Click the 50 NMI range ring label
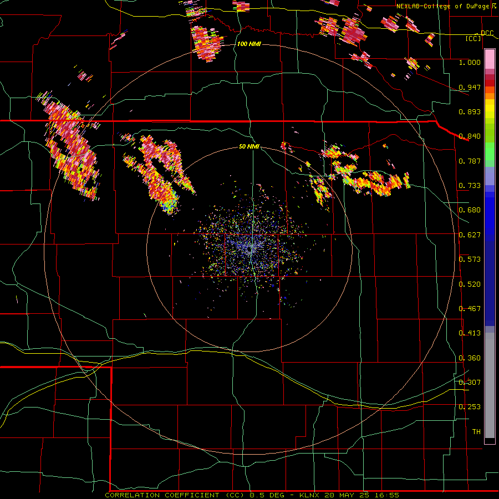The height and width of the screenshot is (499, 499). (x=249, y=147)
